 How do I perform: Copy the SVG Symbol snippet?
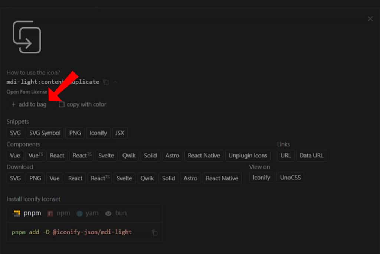[x=45, y=133]
